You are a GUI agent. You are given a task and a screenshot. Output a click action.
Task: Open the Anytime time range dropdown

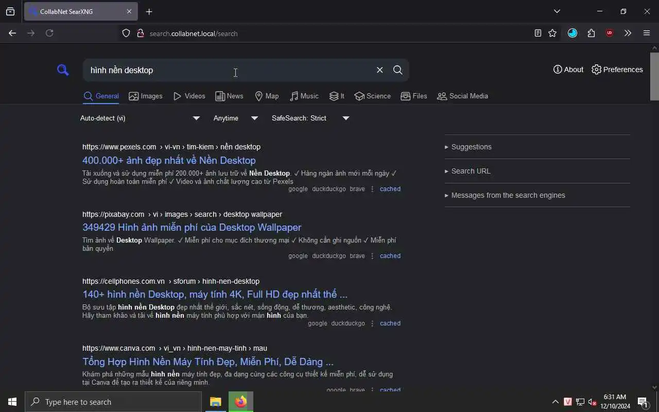(x=236, y=118)
